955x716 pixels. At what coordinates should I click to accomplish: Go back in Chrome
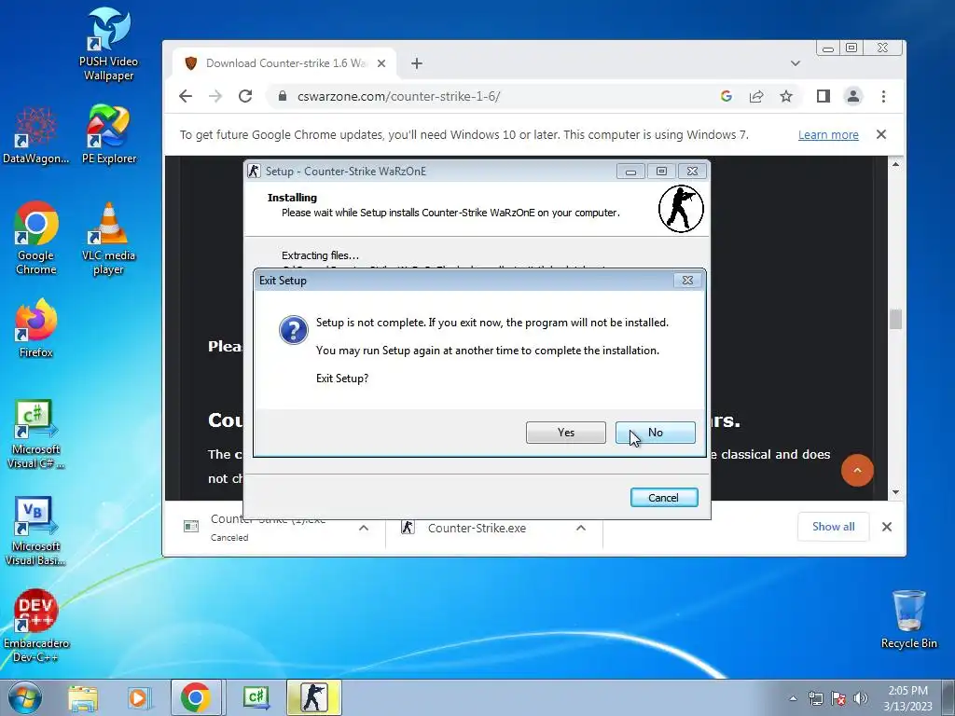click(186, 96)
